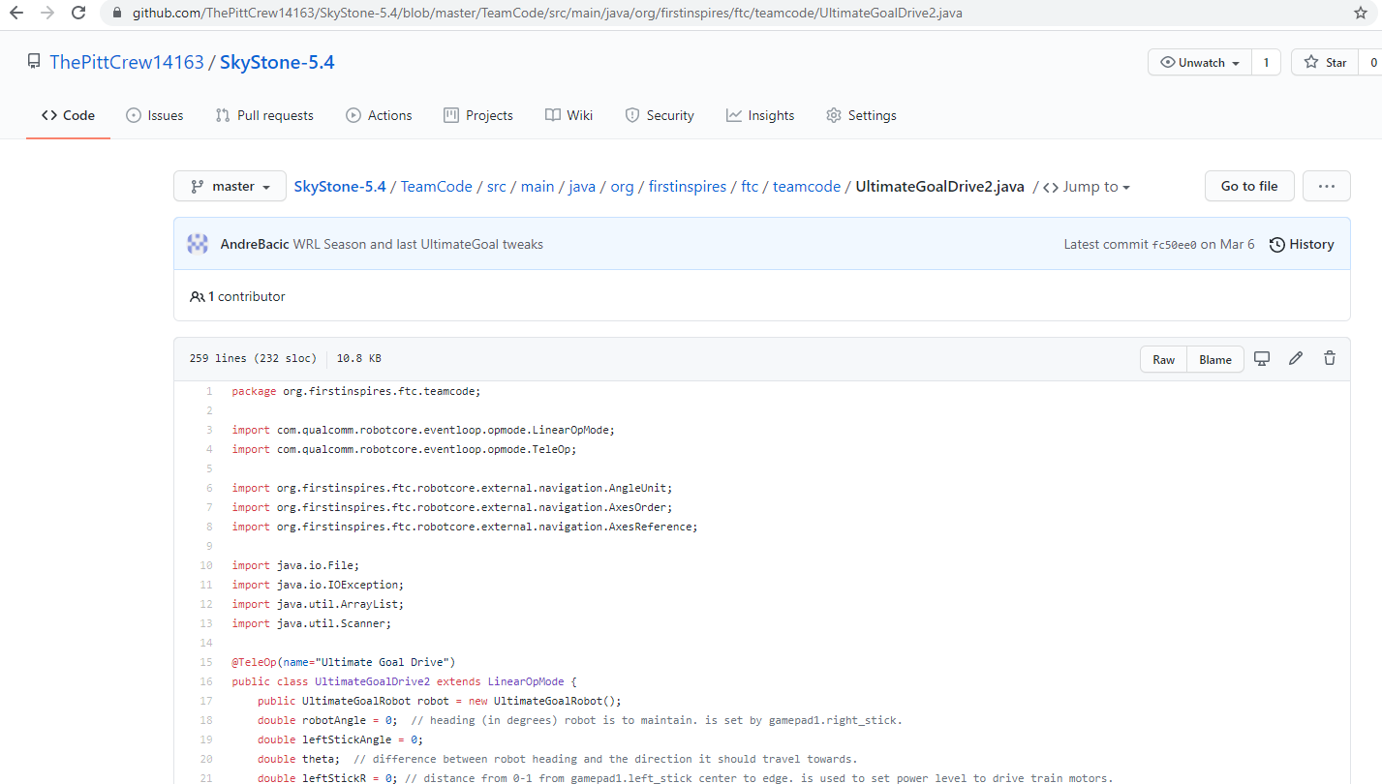Click the 1 contributor label

pos(238,296)
